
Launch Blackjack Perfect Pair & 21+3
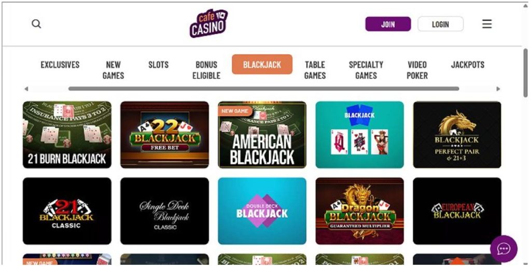(457, 135)
